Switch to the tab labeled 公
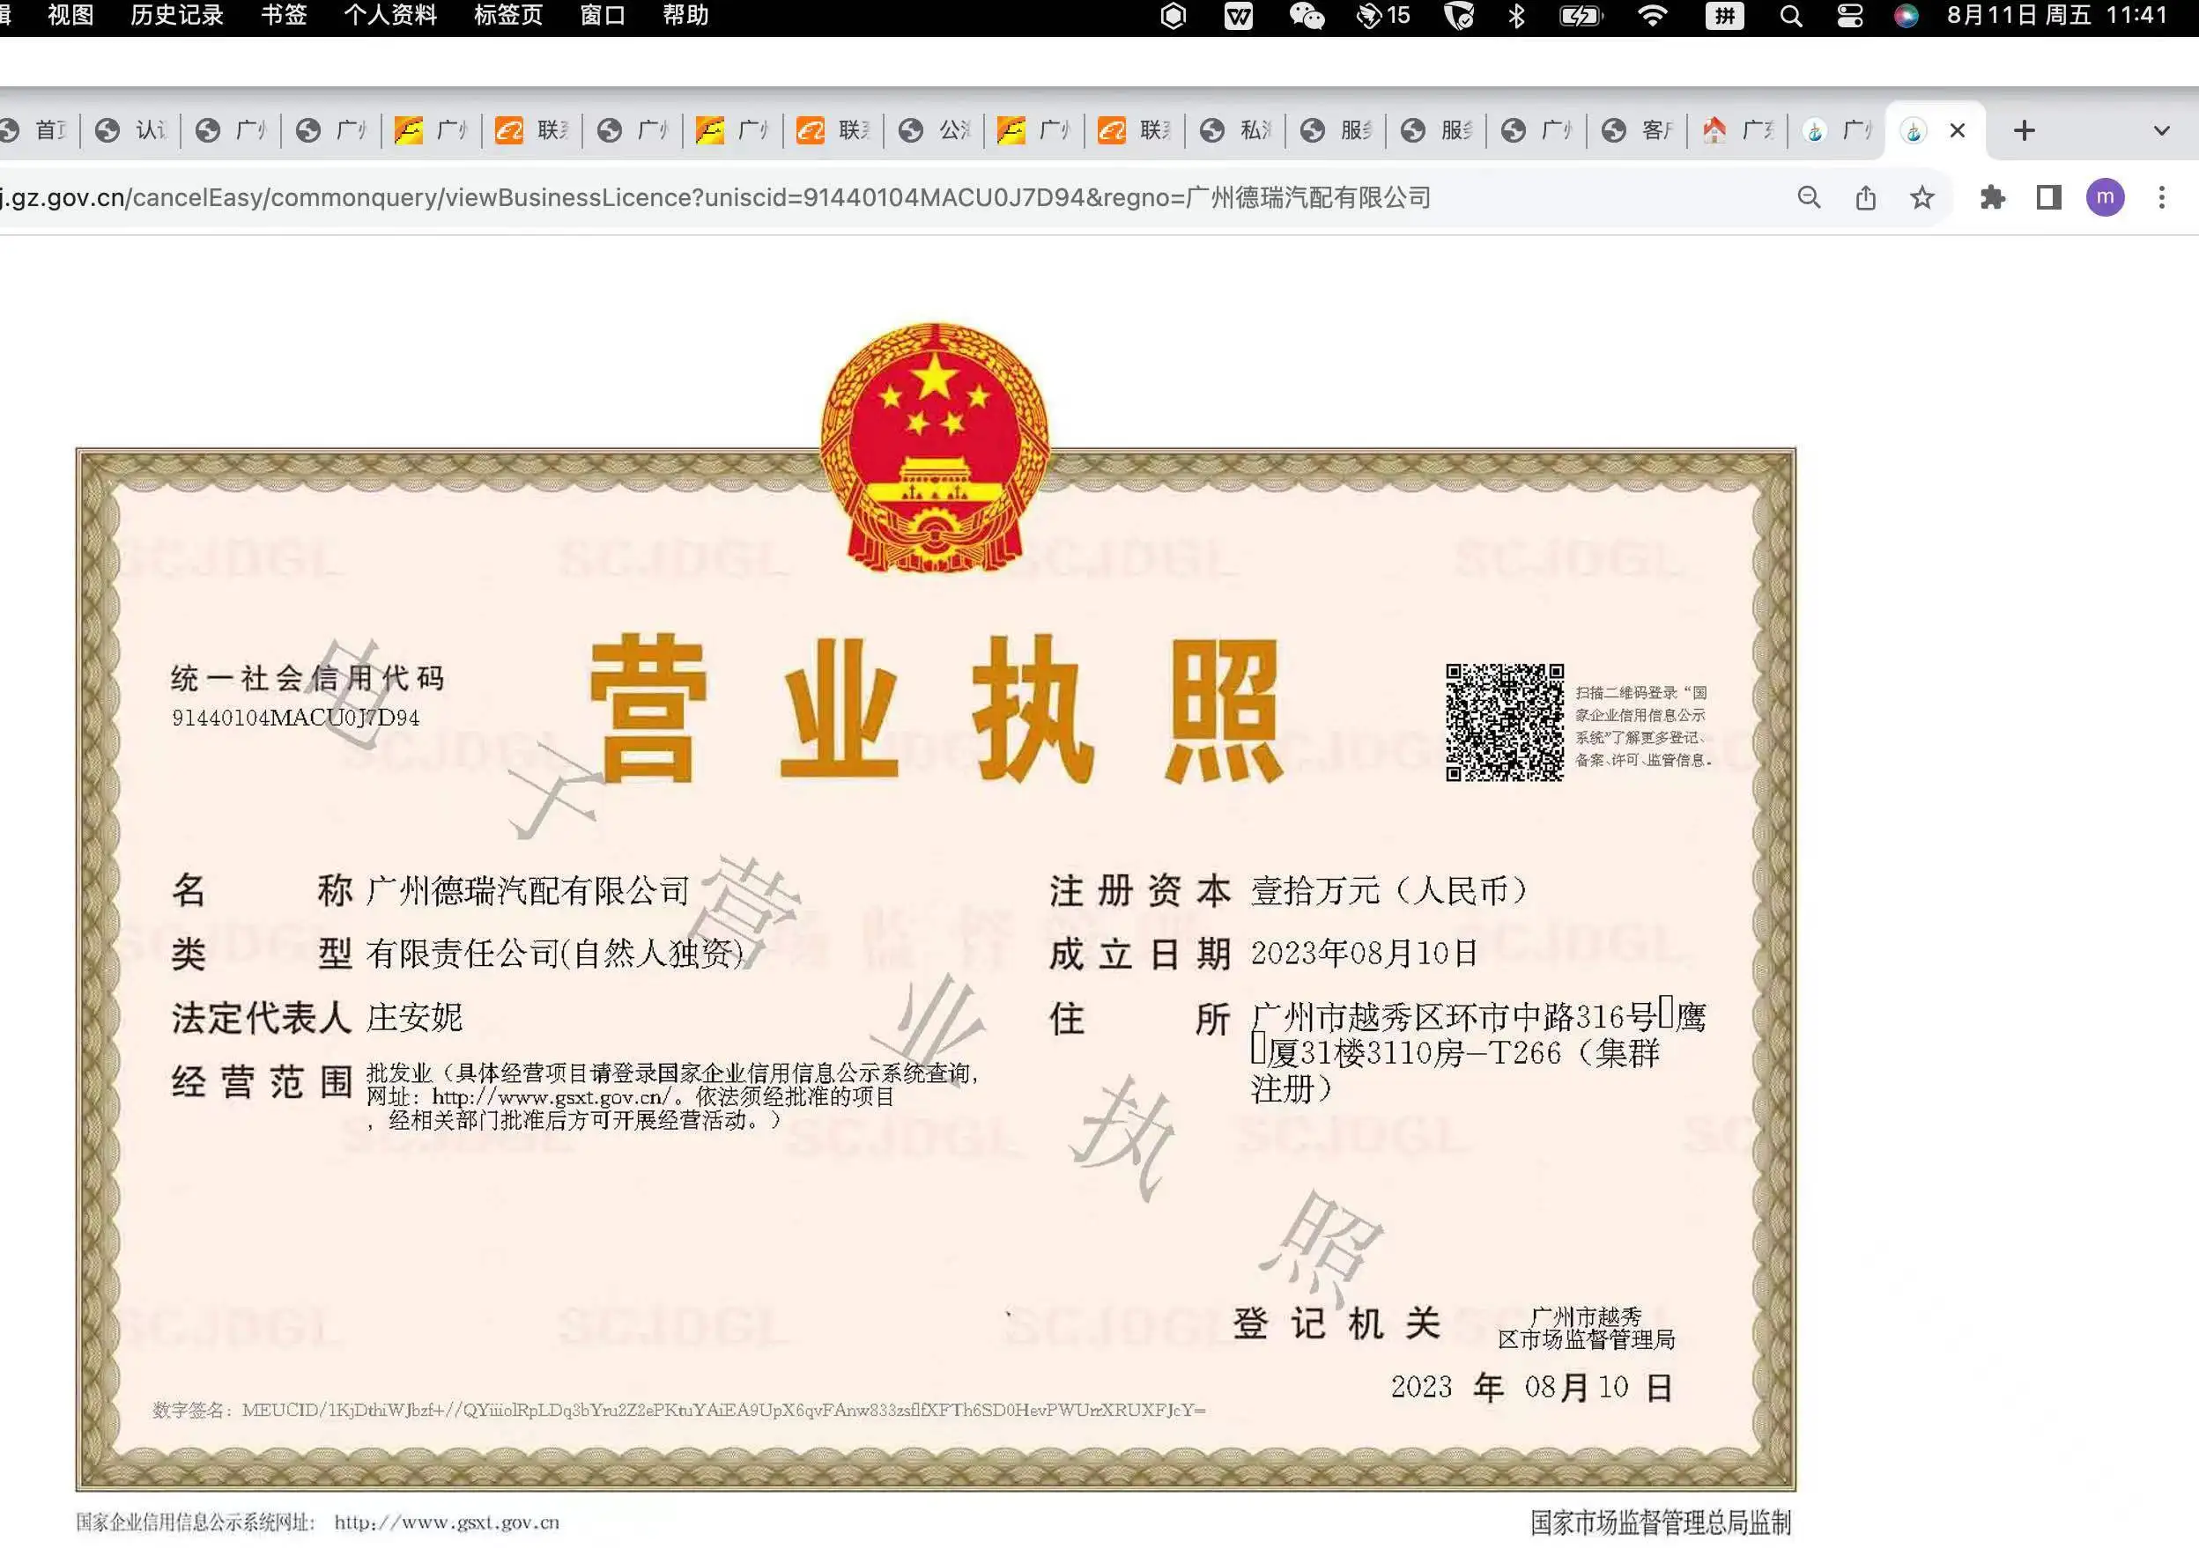2199x1548 pixels. [x=934, y=131]
